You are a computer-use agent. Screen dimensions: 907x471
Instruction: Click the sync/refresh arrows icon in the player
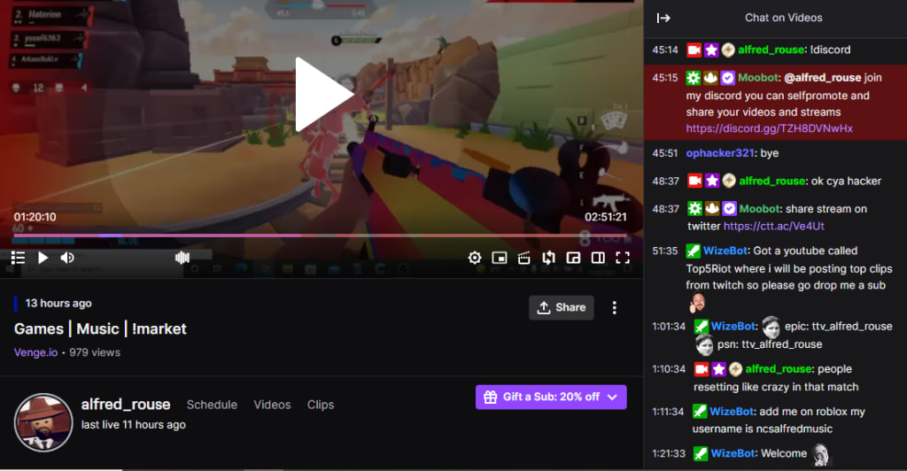pyautogui.click(x=548, y=258)
